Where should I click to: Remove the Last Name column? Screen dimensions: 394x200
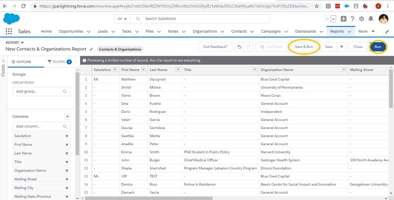click(x=67, y=153)
